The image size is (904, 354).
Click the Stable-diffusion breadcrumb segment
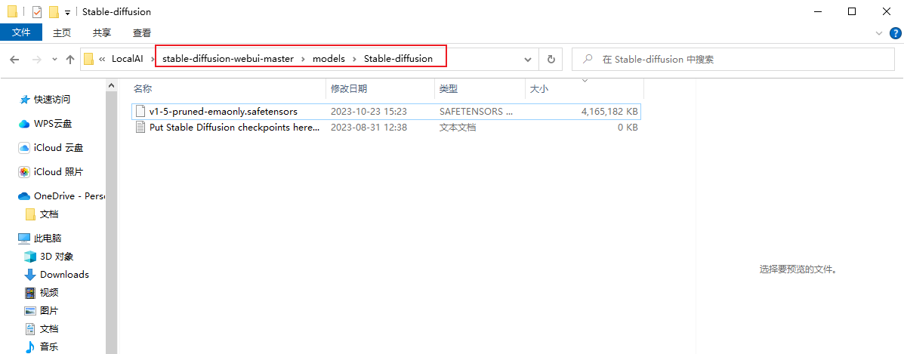tap(398, 59)
